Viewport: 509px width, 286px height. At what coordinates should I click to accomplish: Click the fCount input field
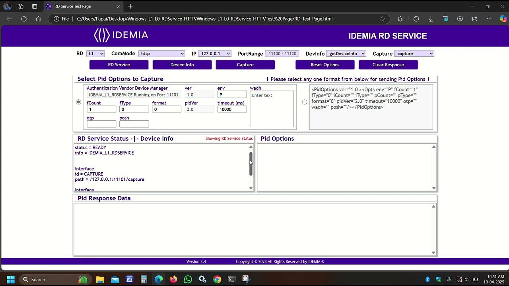(x=101, y=109)
